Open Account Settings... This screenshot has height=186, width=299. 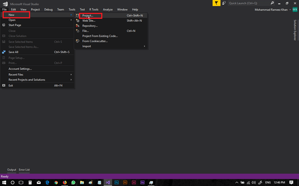[37, 69]
